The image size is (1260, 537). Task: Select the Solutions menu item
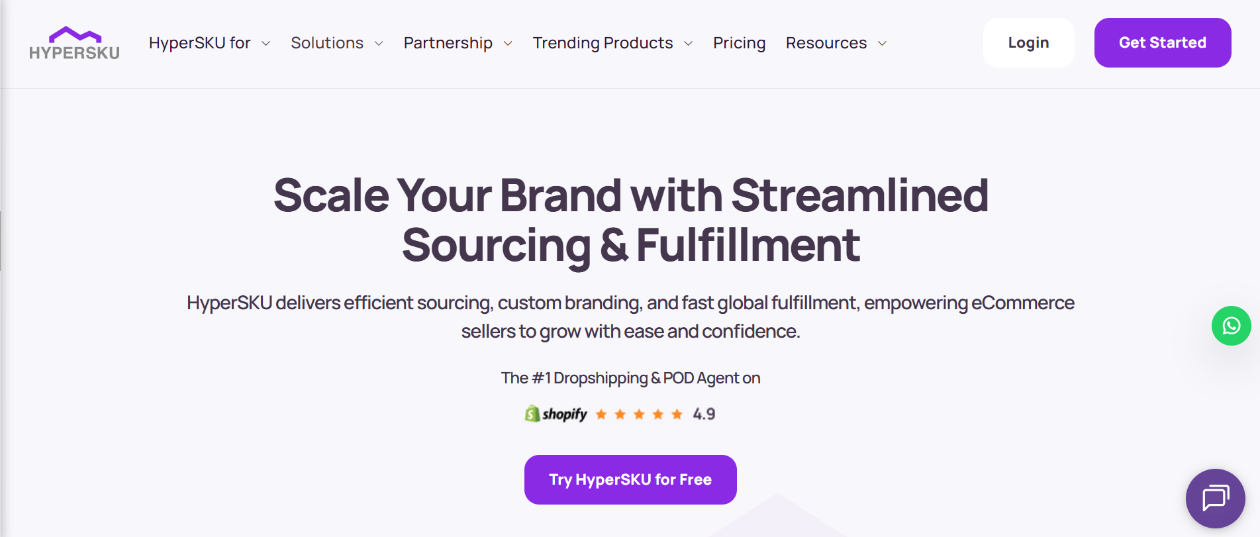(x=327, y=43)
